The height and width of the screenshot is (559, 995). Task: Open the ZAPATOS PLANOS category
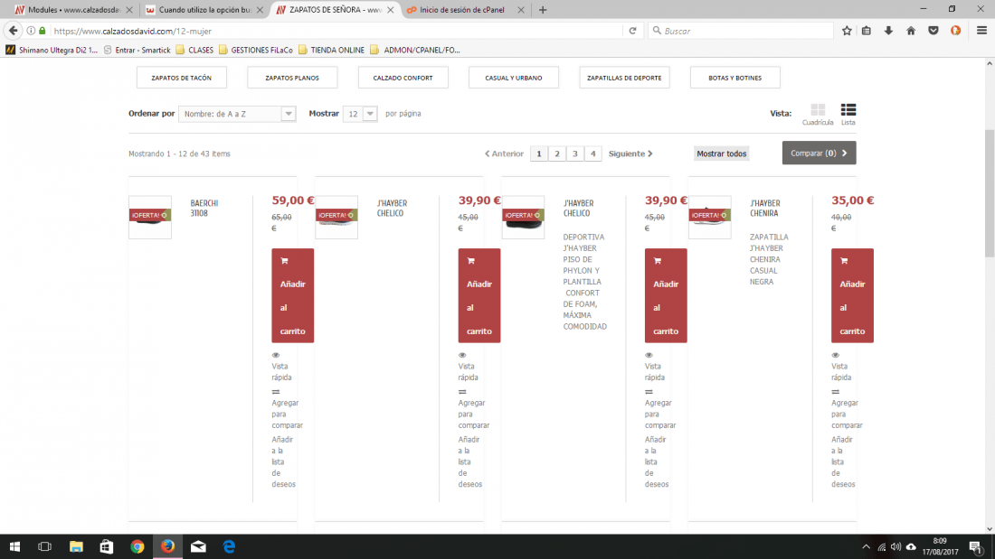[292, 78]
